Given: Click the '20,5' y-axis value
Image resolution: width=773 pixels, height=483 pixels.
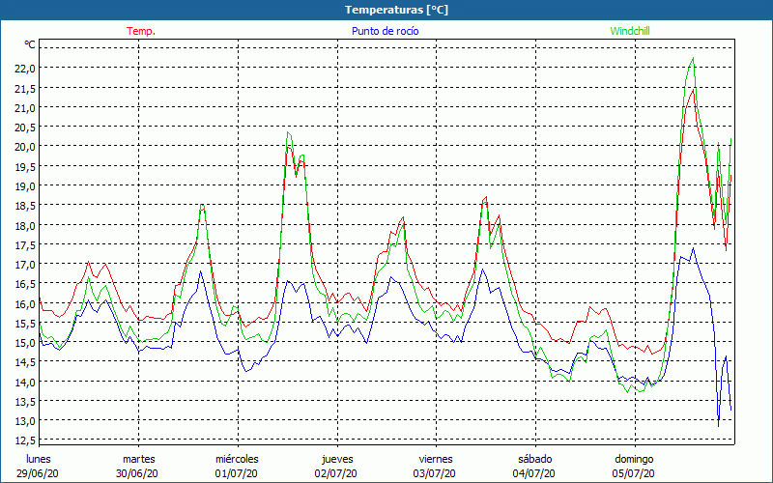Looking at the screenshot, I should 25,128.
